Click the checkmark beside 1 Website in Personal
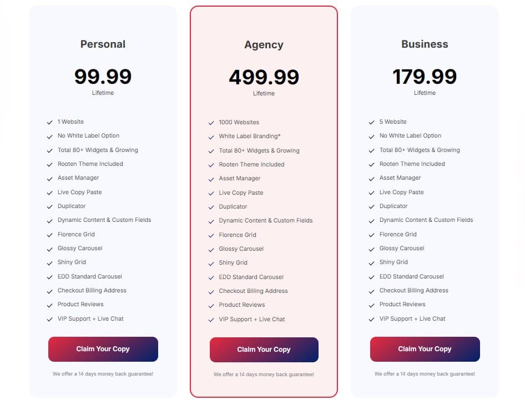 pyautogui.click(x=49, y=122)
